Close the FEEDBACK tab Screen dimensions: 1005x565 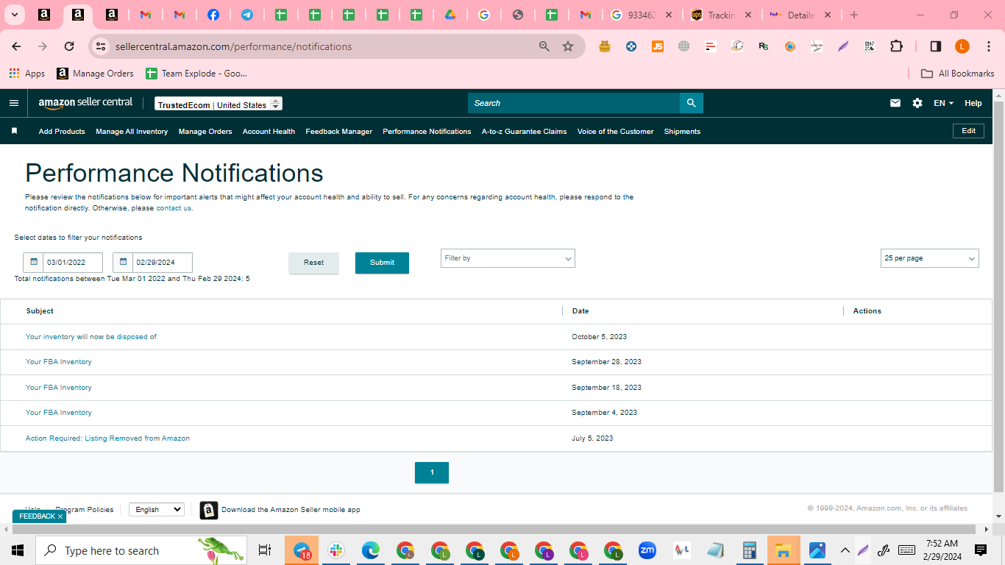(x=60, y=516)
